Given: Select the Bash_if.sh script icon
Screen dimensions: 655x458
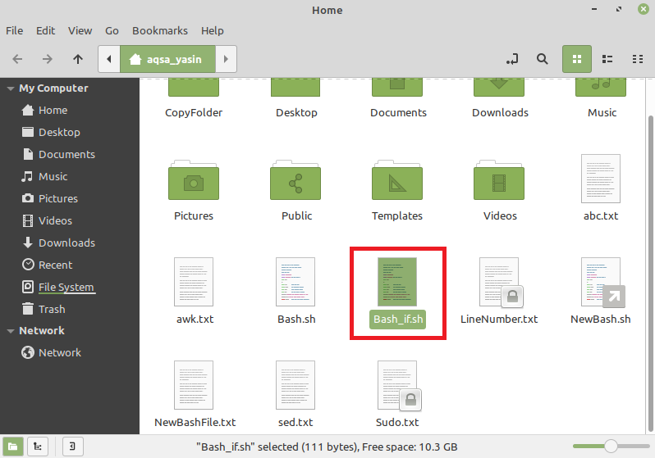Looking at the screenshot, I should click(x=397, y=282).
